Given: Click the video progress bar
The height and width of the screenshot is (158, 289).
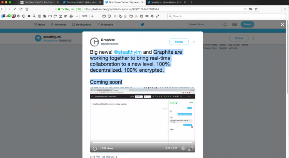Looking at the screenshot, I should coord(143,142).
